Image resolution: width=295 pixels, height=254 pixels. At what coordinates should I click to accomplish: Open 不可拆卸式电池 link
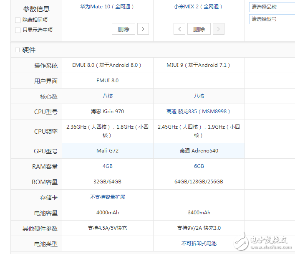tap(199, 243)
